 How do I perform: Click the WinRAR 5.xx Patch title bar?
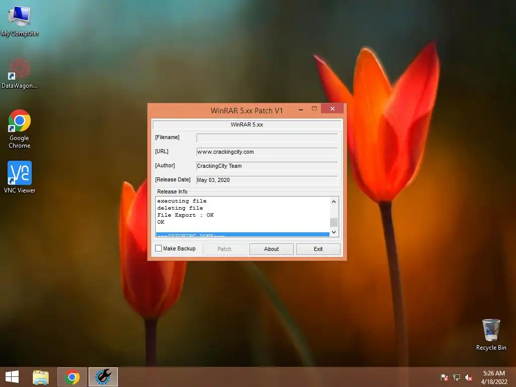pyautogui.click(x=247, y=110)
